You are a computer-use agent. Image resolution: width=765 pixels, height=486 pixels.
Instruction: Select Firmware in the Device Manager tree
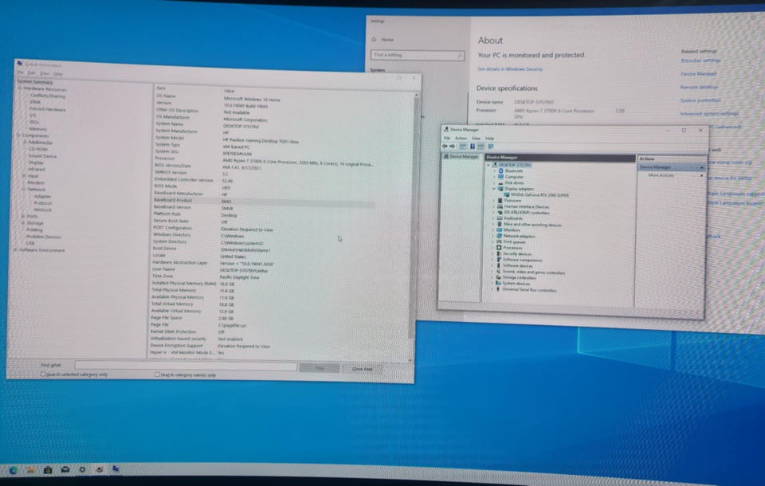point(512,201)
